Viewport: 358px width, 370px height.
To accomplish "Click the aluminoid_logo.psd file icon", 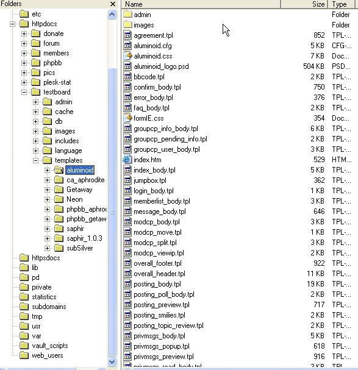I will pos(127,66).
